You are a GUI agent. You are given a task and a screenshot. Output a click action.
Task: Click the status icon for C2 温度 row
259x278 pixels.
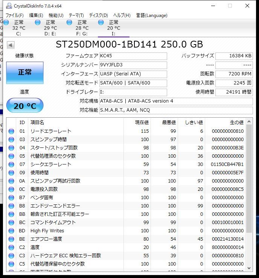[x=11, y=247]
